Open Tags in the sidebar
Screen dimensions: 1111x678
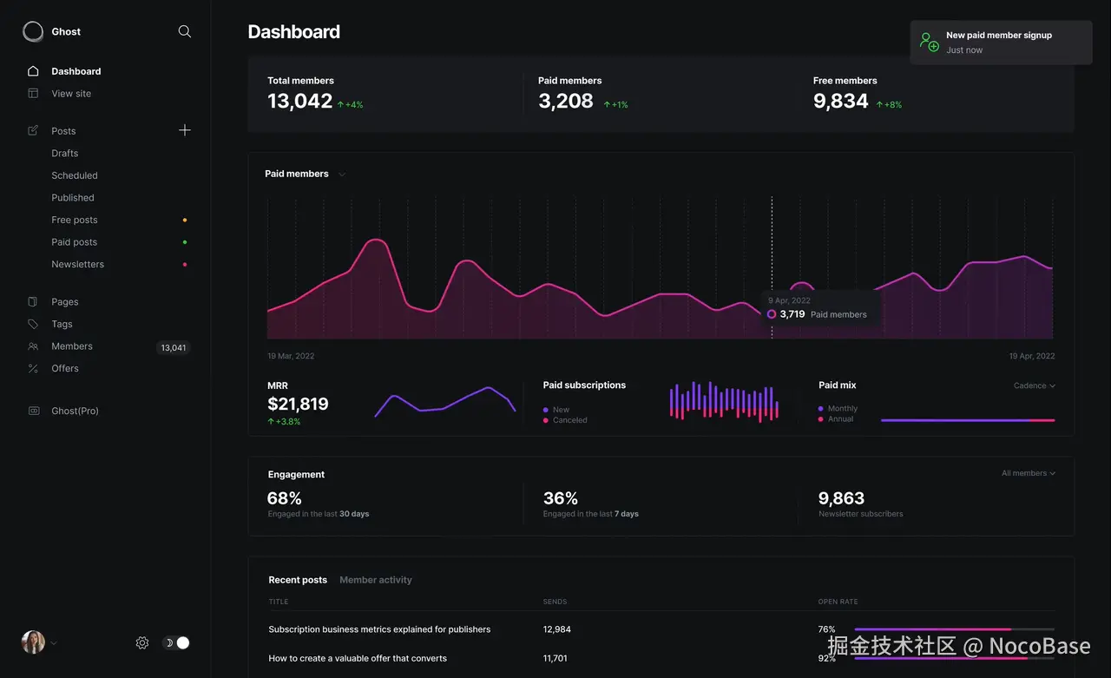pos(62,324)
